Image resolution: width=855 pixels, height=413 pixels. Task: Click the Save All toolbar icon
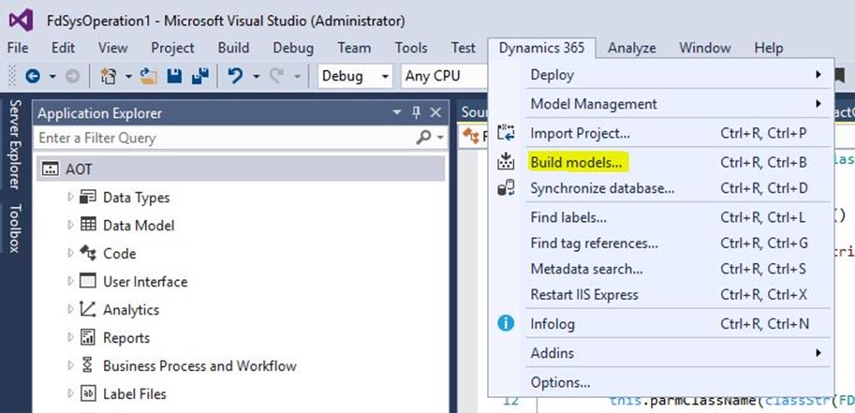click(200, 77)
